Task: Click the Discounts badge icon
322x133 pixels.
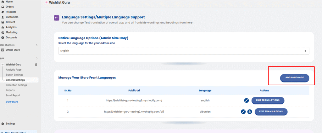Action: click(x=3, y=37)
